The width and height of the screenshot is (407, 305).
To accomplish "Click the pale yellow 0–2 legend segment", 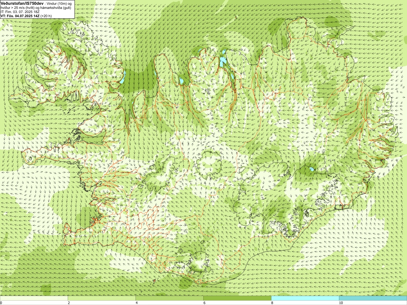I will [34, 298].
